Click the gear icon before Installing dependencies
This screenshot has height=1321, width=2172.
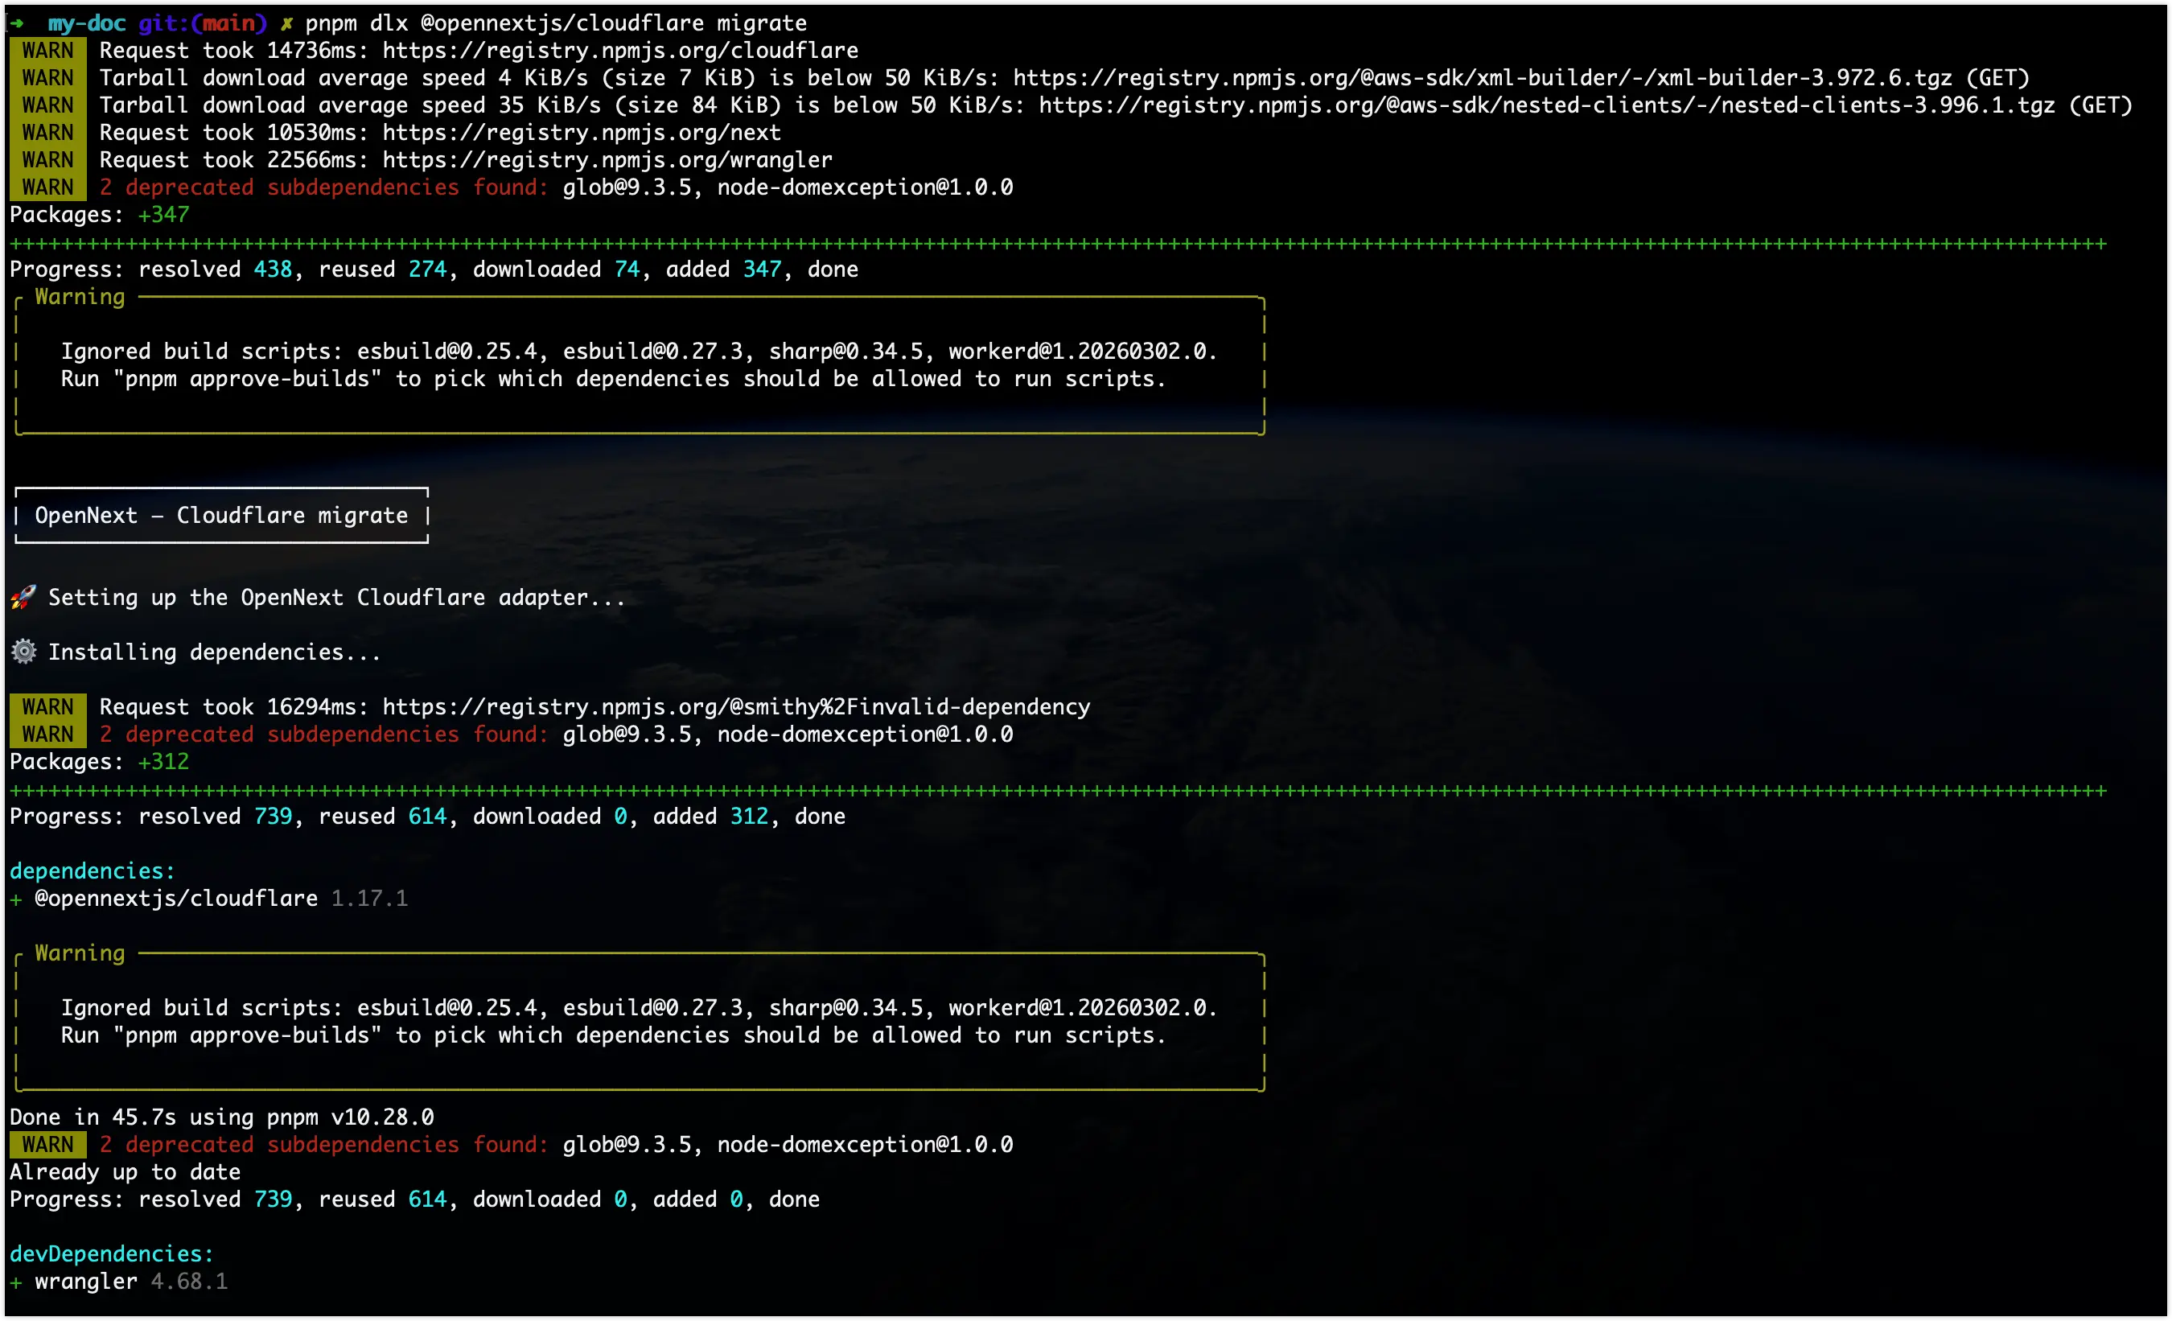[23, 652]
